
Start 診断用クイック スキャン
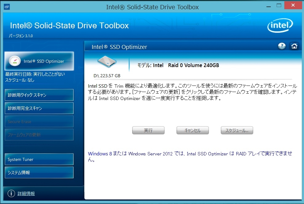pyautogui.click(x=39, y=95)
